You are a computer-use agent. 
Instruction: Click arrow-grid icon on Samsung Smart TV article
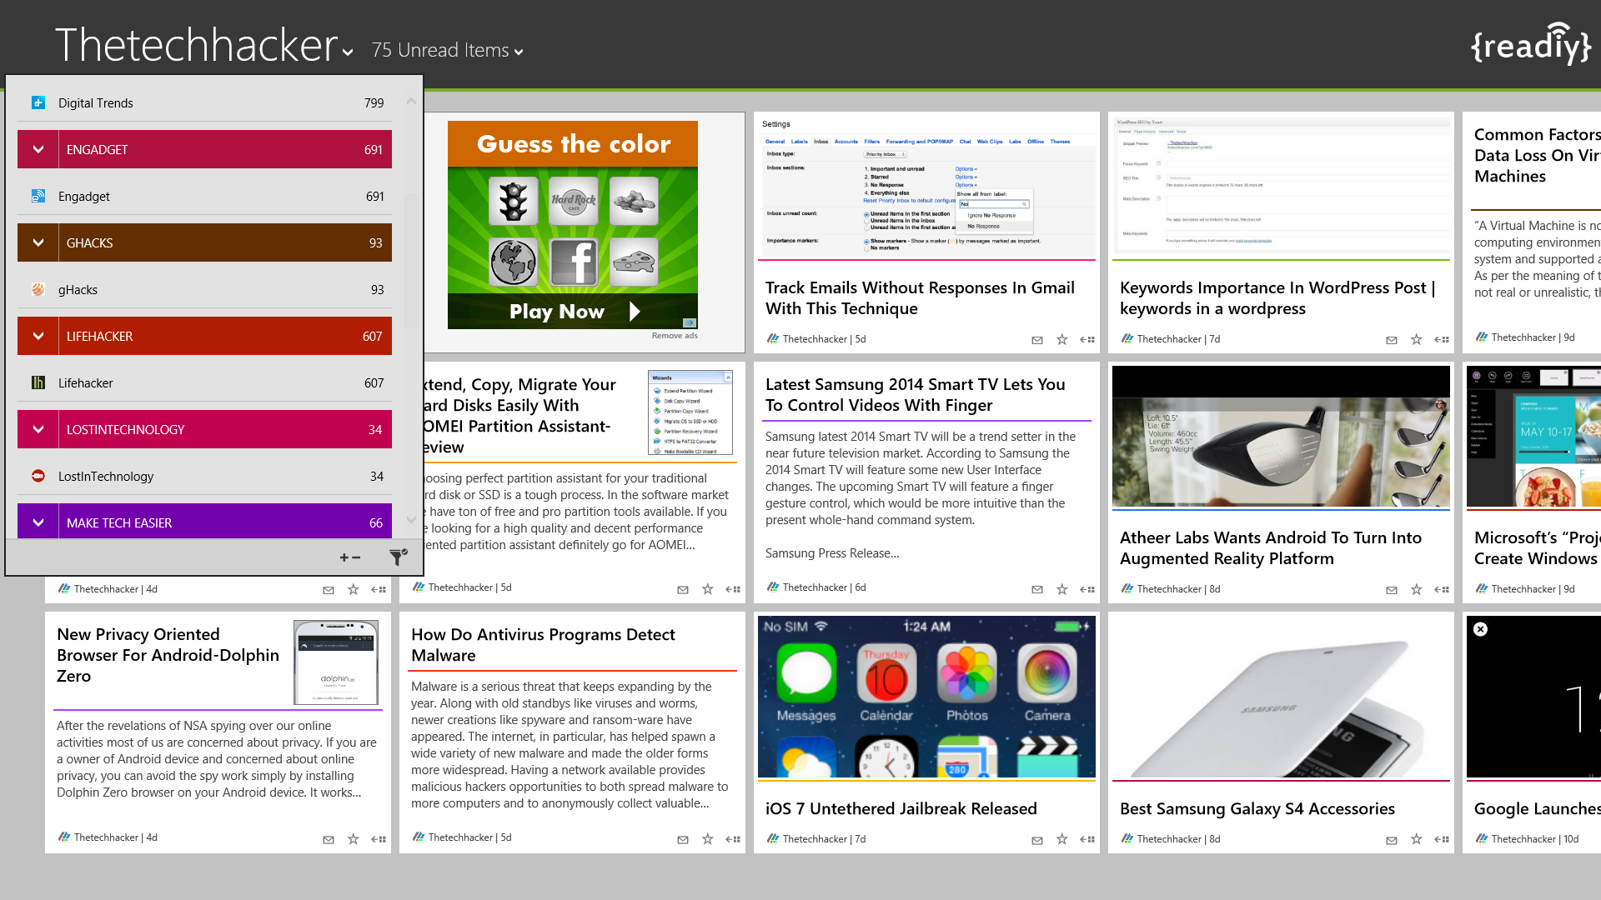(1087, 590)
